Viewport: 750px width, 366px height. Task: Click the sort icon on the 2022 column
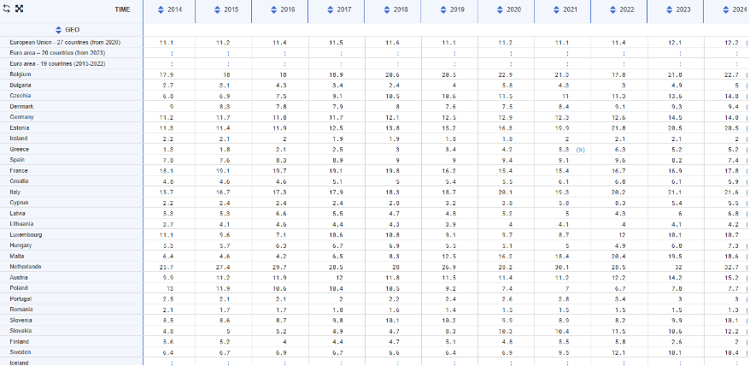(613, 9)
